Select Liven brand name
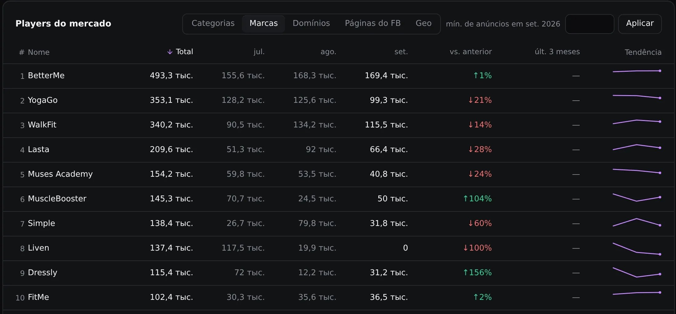 pos(38,248)
